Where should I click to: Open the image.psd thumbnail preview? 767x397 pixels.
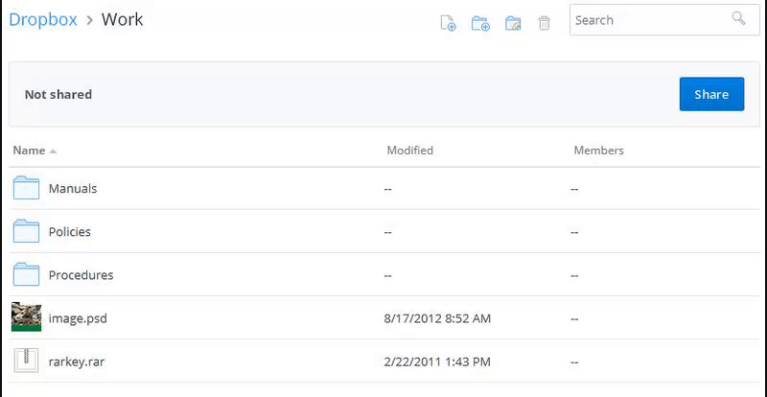coord(26,317)
